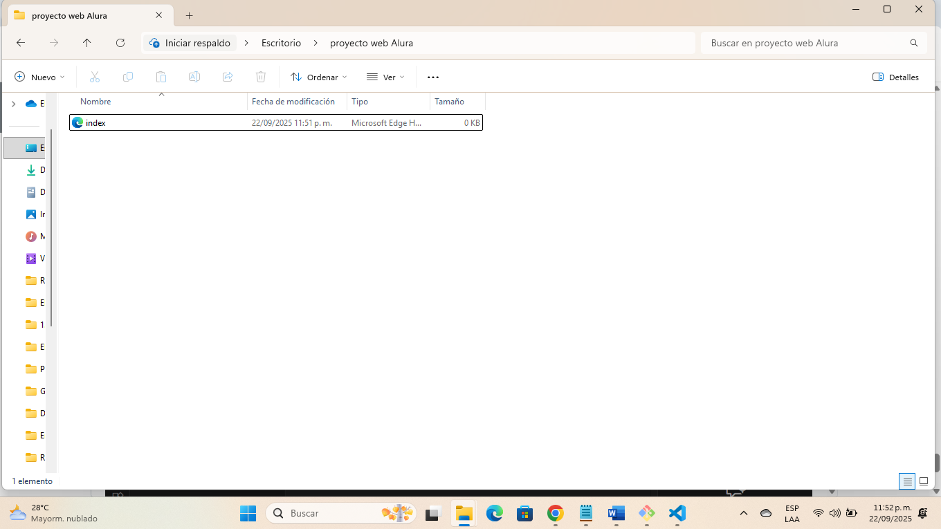The image size is (941, 529).
Task: Switch to details list view at bottom right
Action: pos(907,481)
